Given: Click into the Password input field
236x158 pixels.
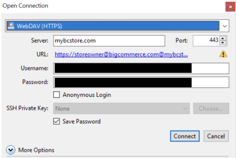Looking at the screenshot, I should click(141, 82).
